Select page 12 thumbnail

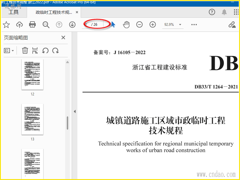coord(32,74)
